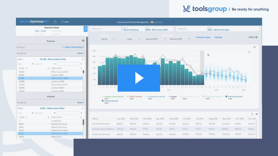This screenshot has width=278, height=156.
Task: Select item row FA155
Action: point(50,75)
